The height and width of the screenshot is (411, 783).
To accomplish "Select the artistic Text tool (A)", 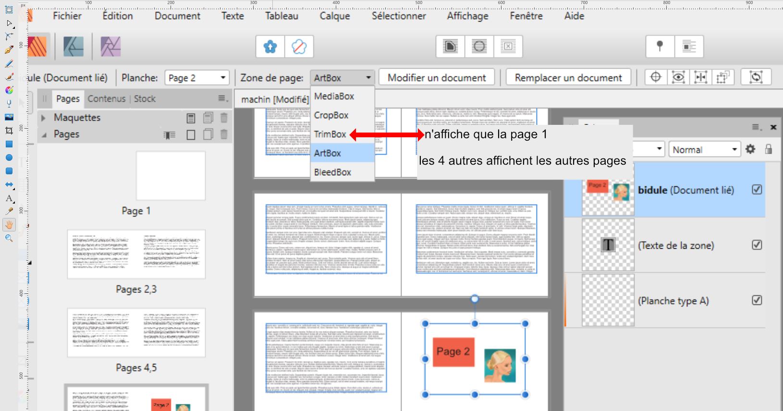I will [x=9, y=198].
